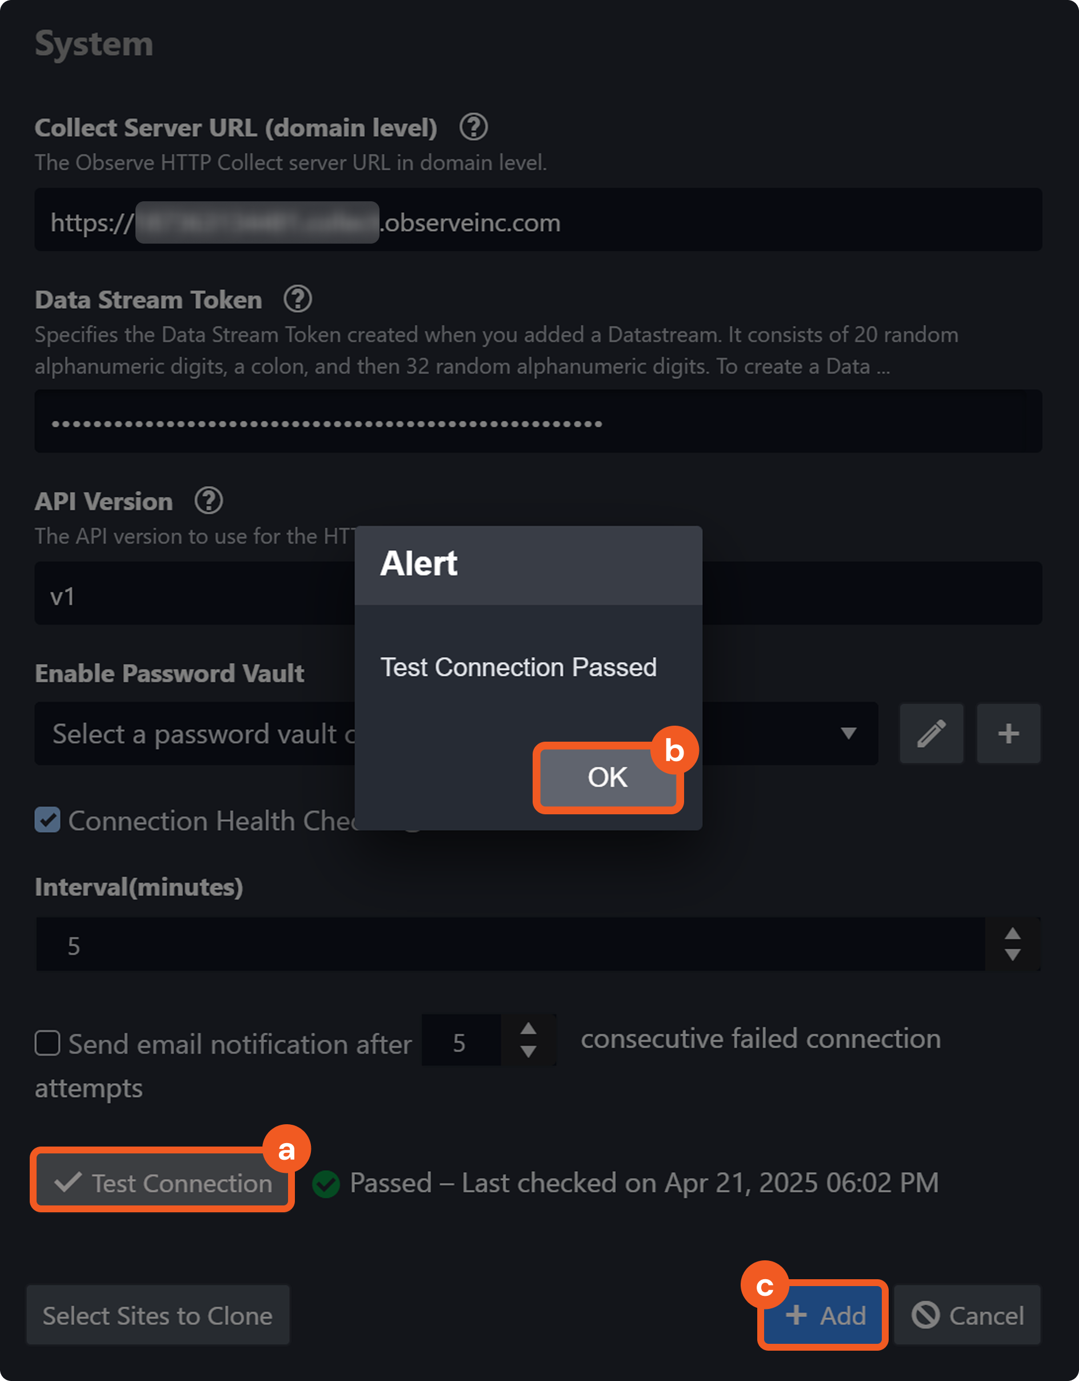Click the pencil edit password vault icon
Image resolution: width=1079 pixels, height=1381 pixels.
click(x=931, y=734)
